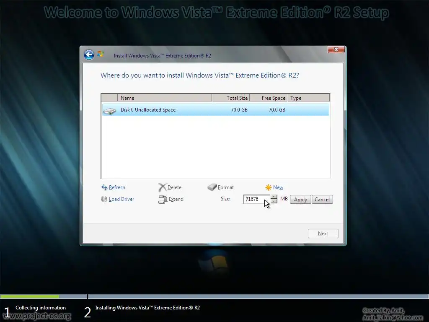
Task: Select Disk 0 Unallocated Space row
Action: pyautogui.click(x=216, y=110)
